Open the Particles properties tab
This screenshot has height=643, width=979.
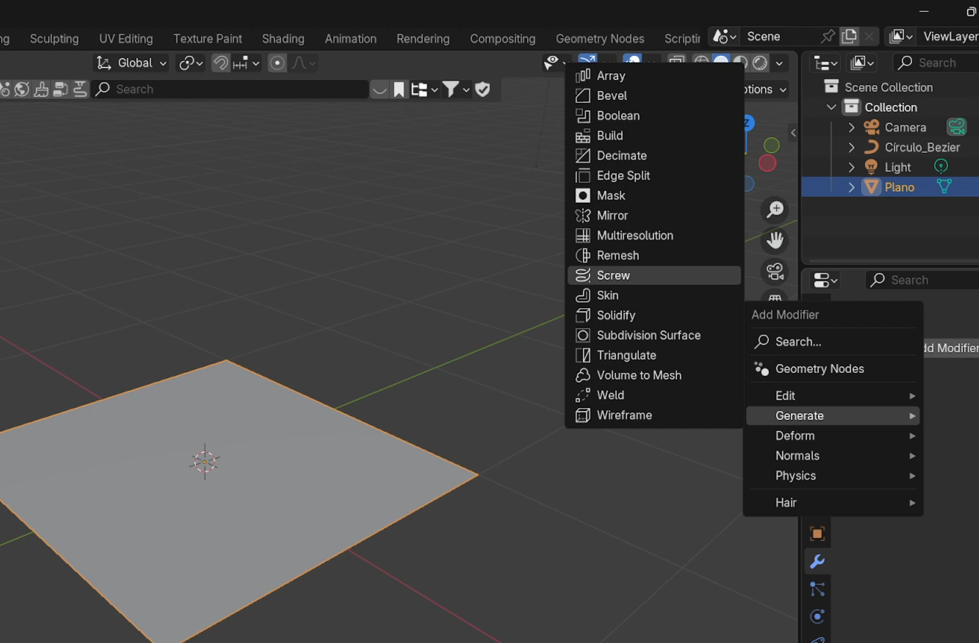[817, 589]
